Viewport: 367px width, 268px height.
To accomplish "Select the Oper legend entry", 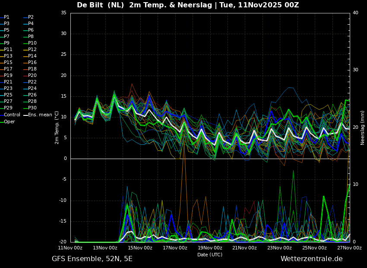I will 7,121.
